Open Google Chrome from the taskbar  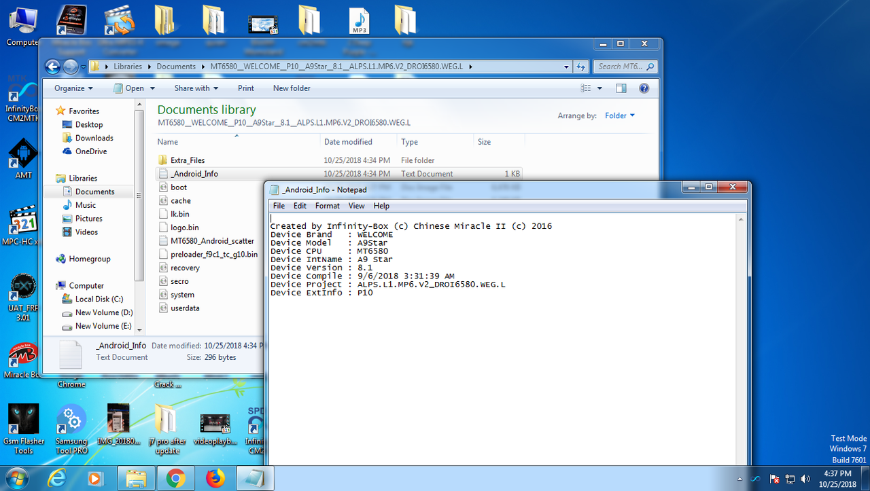[x=175, y=479]
